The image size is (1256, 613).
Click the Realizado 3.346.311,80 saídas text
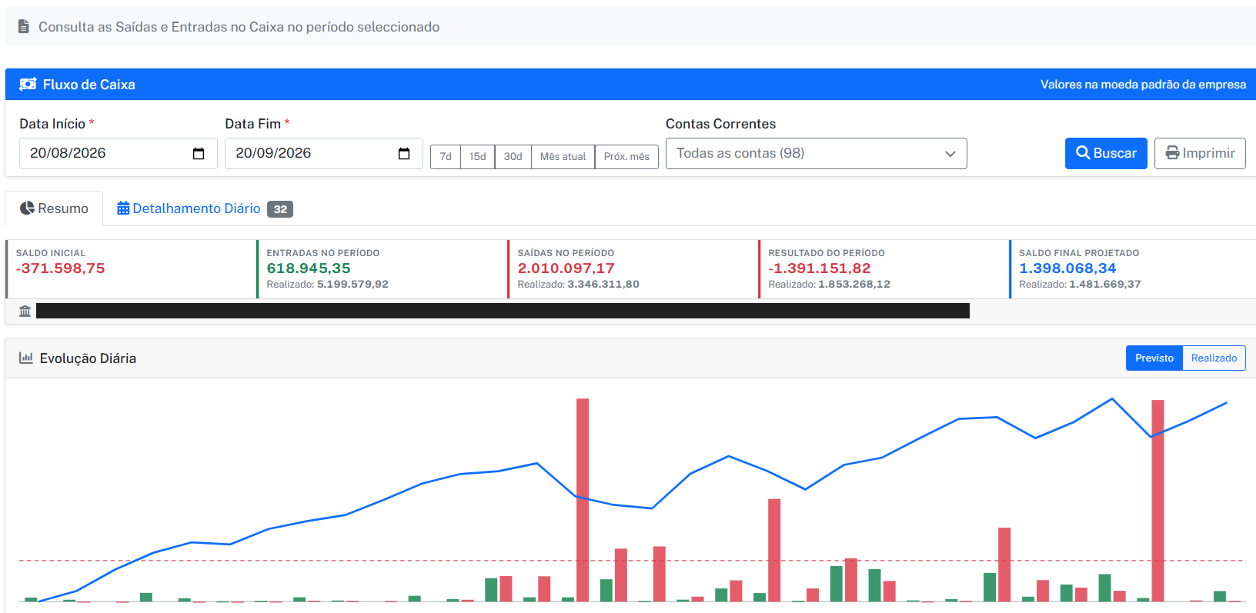579,285
